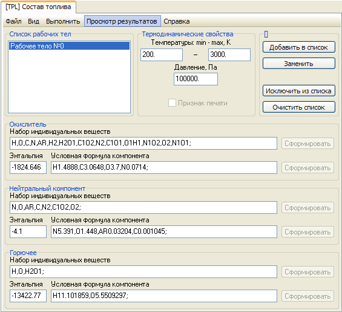Click the Нейтральный компонент enthalpy field -4.1
Screen dimensions: 342x312
pos(28,231)
